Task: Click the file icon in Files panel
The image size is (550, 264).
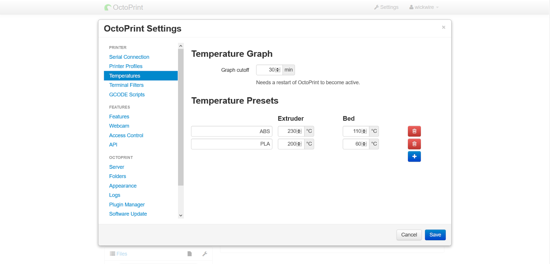Action: click(189, 254)
